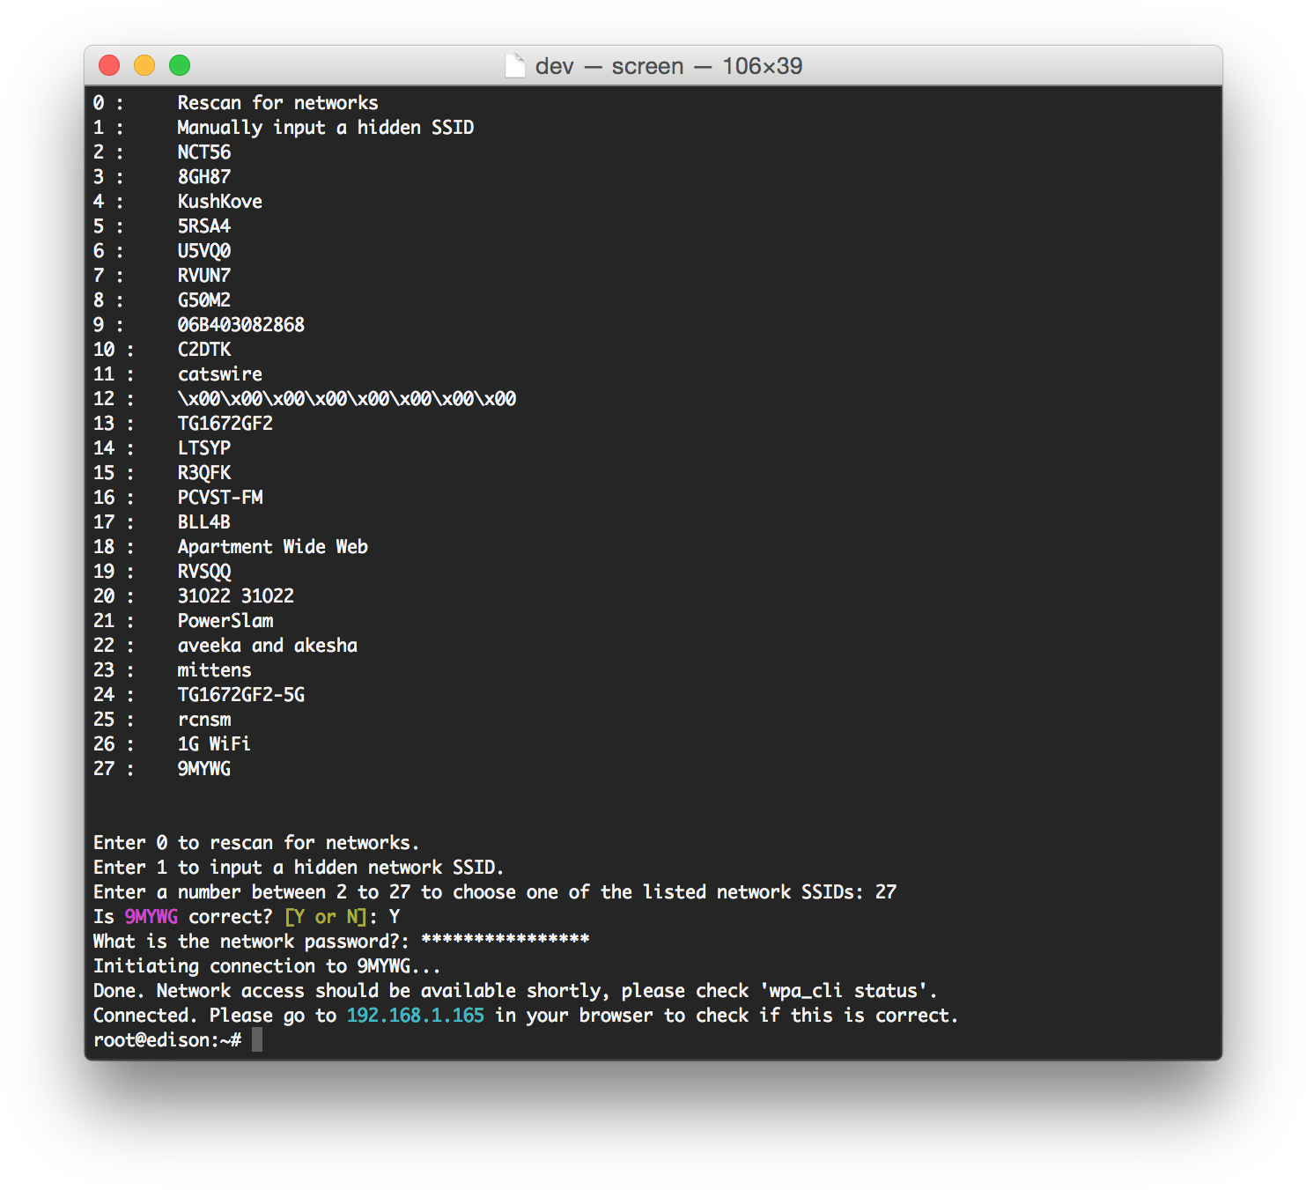Click the [Y or N] prompt text
1306x1190 pixels.
point(326,916)
